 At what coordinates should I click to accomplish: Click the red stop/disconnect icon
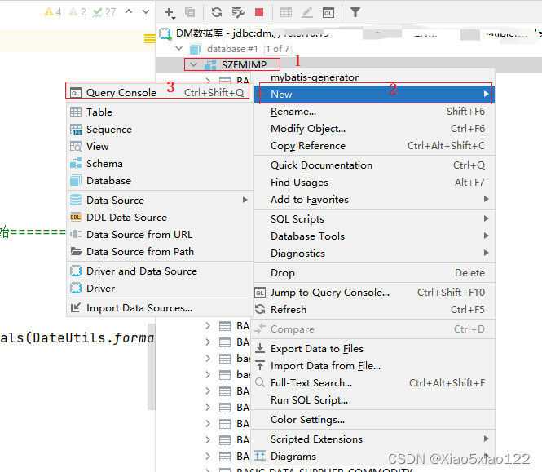(259, 12)
